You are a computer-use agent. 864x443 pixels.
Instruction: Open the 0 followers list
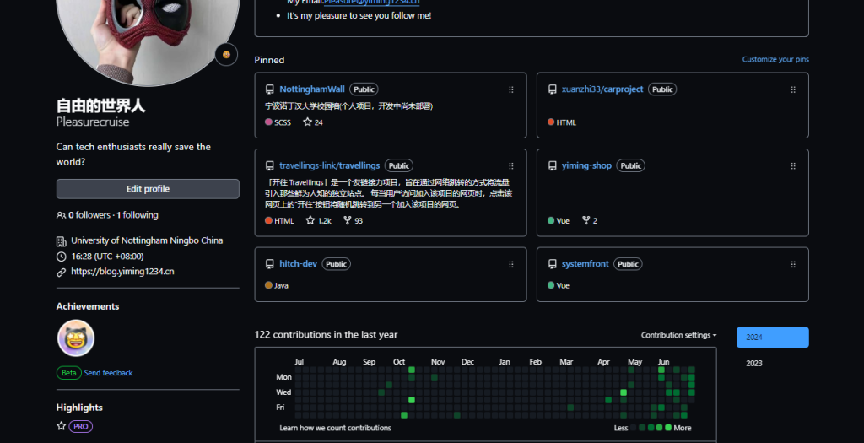[x=89, y=215]
